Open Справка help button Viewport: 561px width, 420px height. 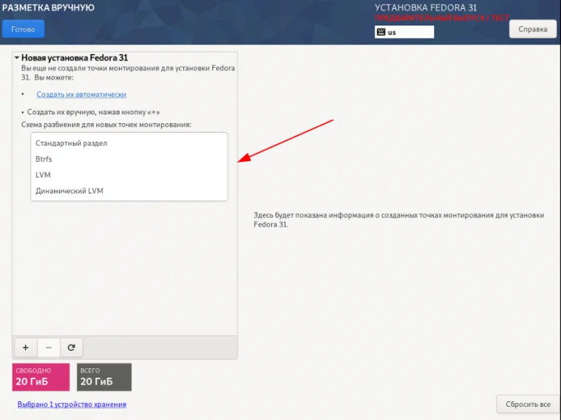pyautogui.click(x=533, y=29)
